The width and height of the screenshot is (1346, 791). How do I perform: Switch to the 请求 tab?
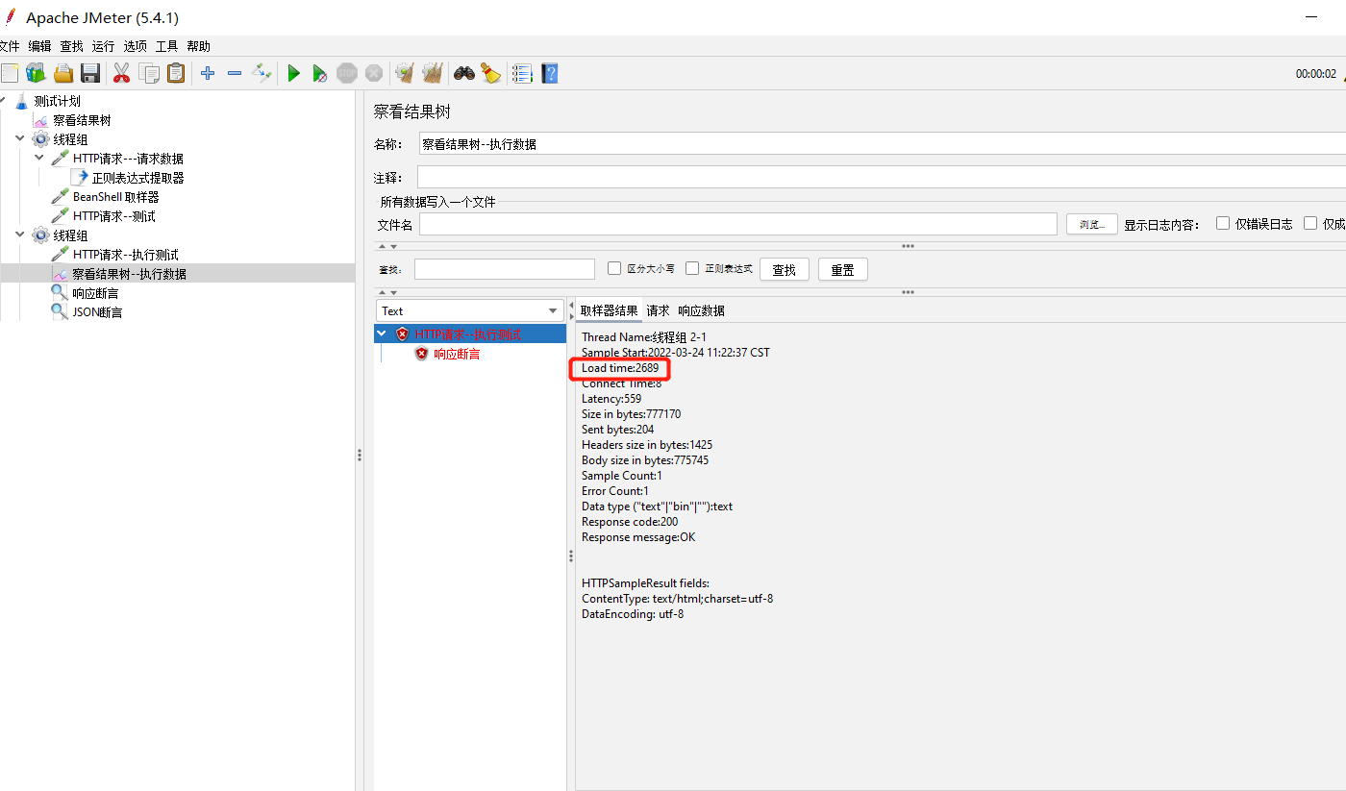[658, 310]
